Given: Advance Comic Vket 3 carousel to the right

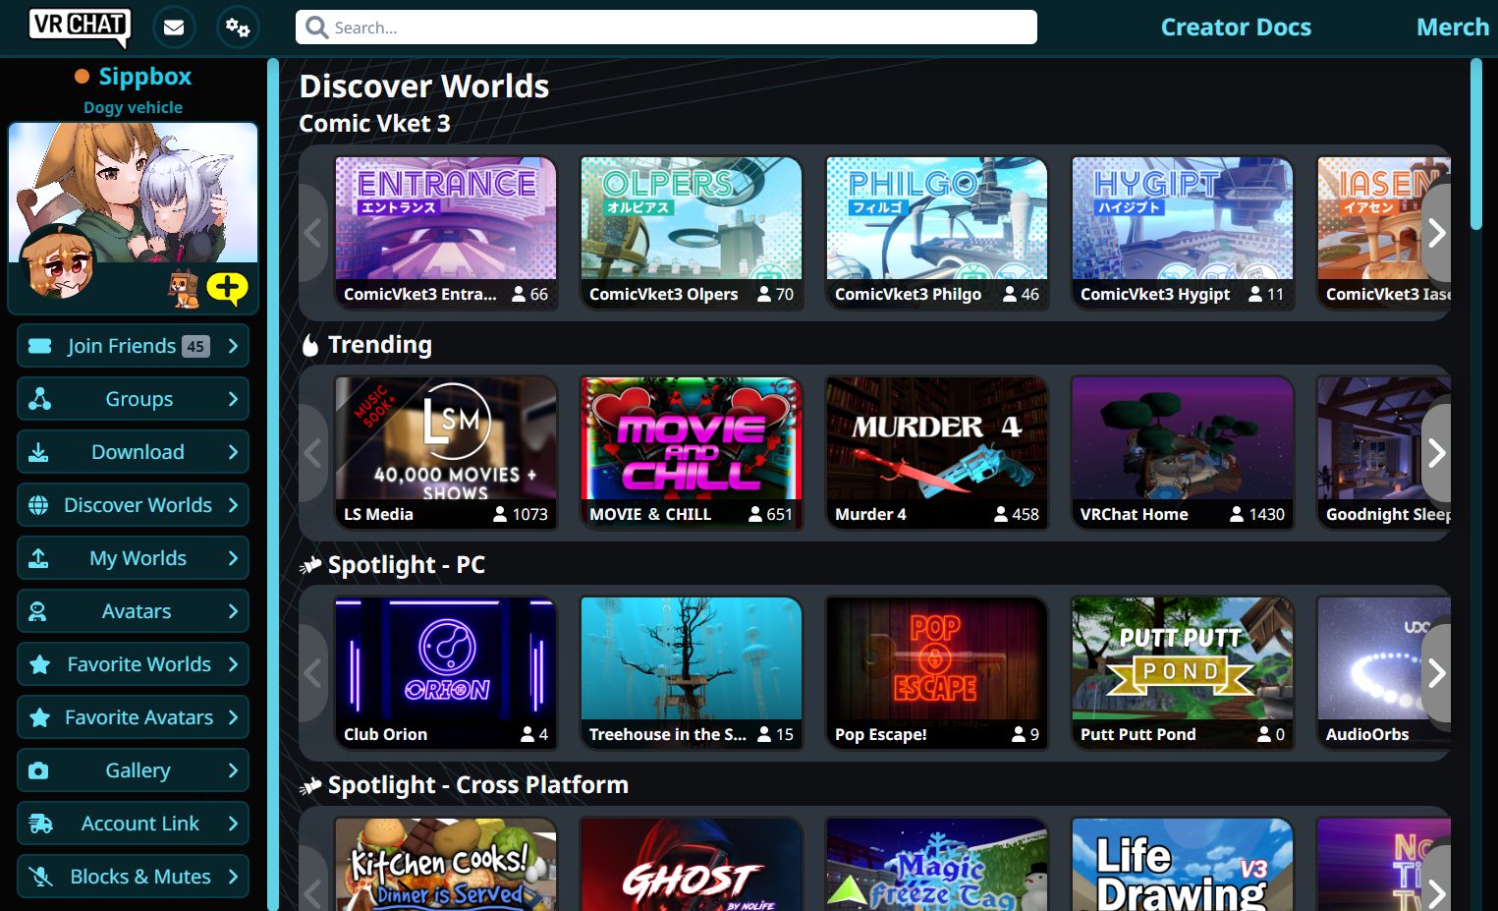Looking at the screenshot, I should click(1436, 233).
